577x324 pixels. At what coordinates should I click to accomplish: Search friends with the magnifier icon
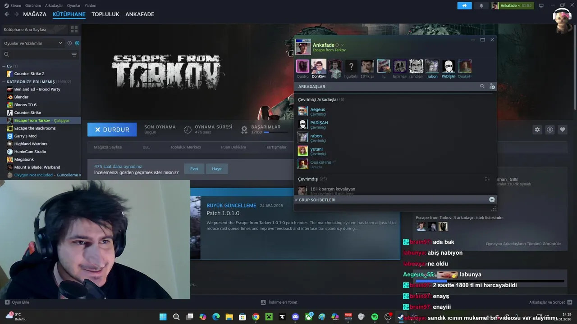482,86
